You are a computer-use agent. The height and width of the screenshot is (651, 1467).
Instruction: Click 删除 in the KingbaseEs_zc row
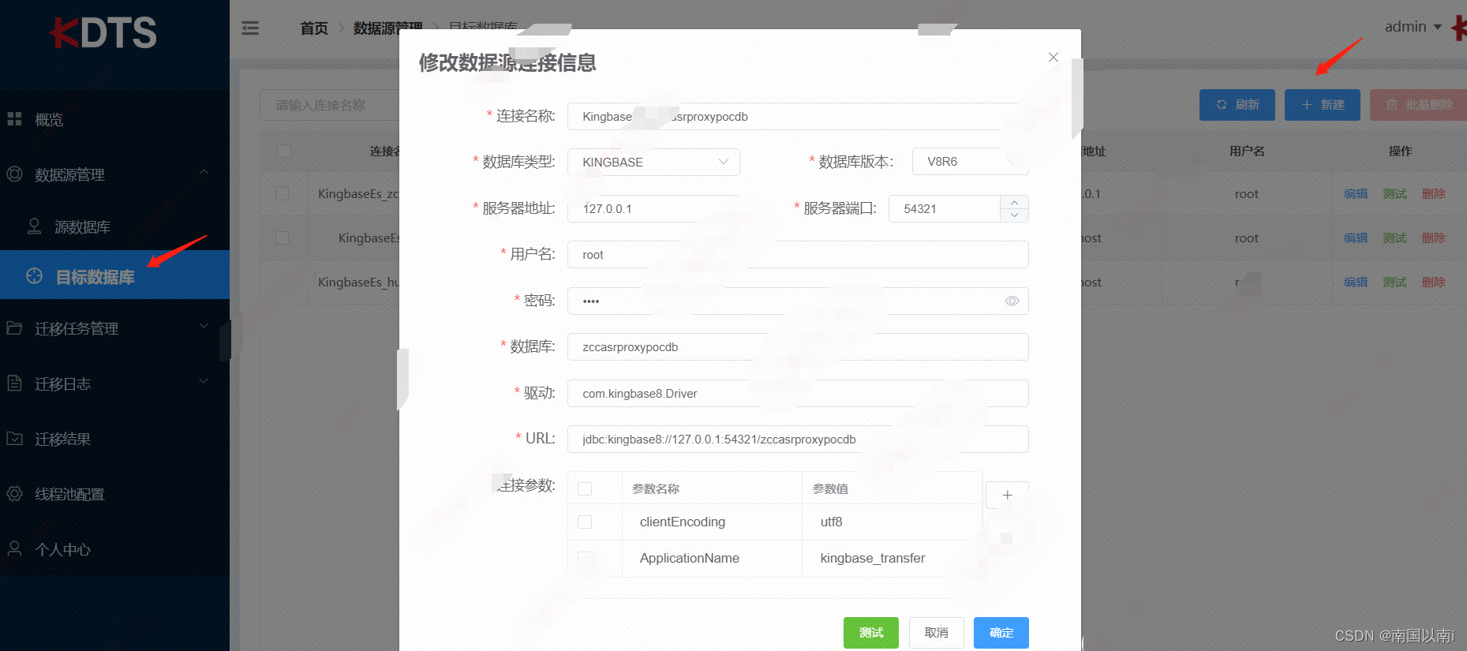1433,193
